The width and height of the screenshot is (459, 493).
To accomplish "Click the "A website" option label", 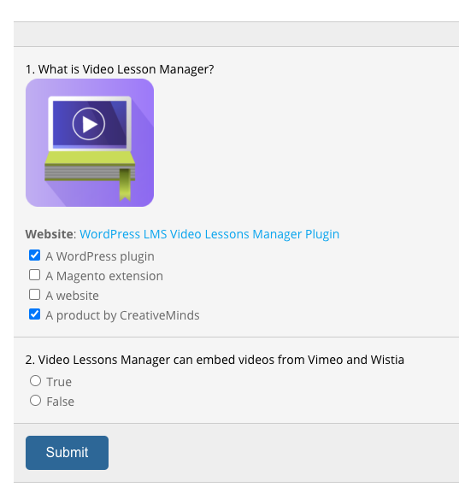I will coord(72,296).
